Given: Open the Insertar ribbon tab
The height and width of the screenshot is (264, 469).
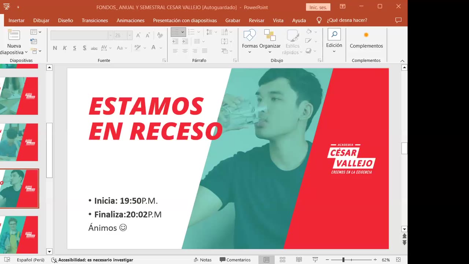Looking at the screenshot, I should 16,21.
